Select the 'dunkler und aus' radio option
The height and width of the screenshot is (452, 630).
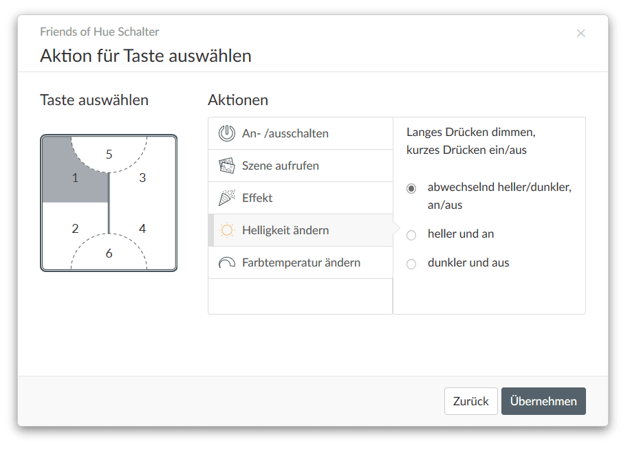pyautogui.click(x=411, y=264)
